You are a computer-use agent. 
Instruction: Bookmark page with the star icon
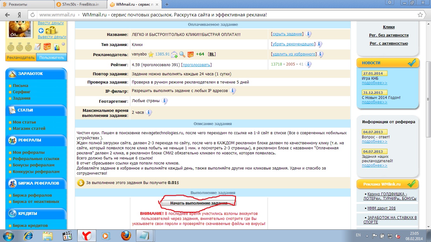point(420,15)
